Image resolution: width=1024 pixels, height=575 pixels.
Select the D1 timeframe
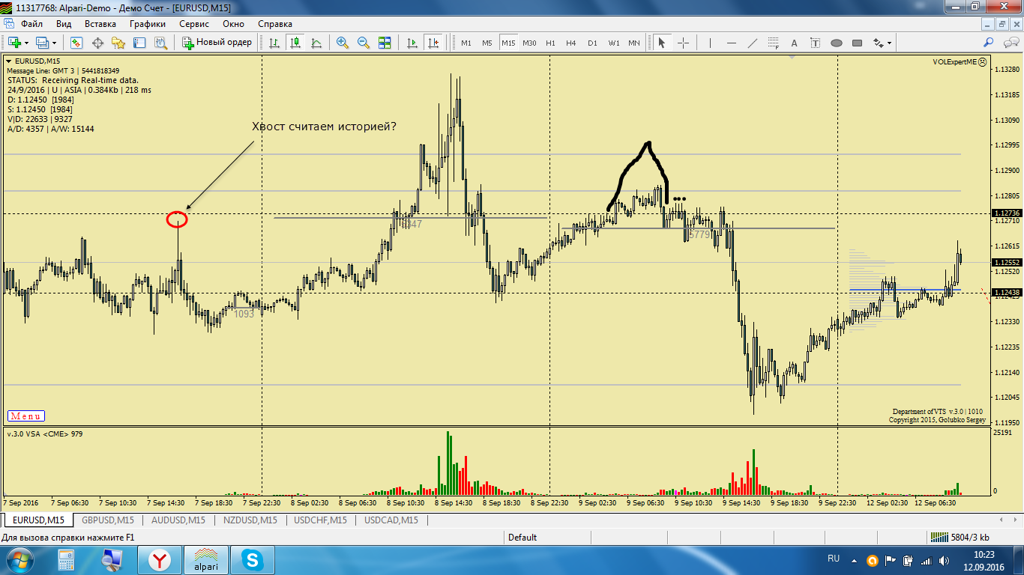[x=592, y=43]
